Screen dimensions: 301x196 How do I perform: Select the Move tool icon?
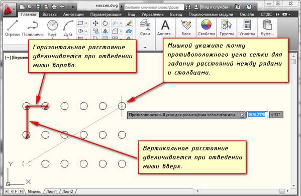point(95,24)
